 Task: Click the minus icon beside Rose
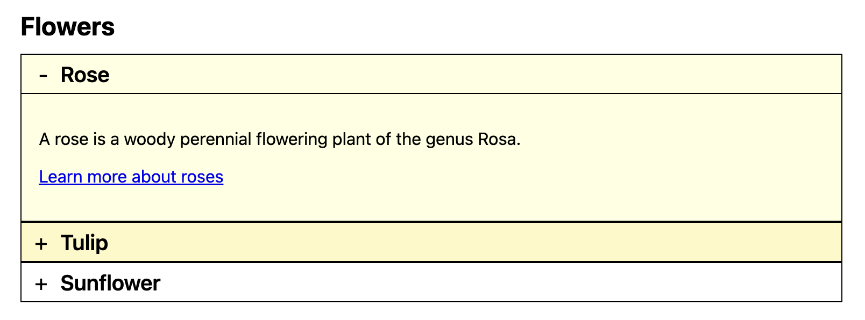point(43,76)
